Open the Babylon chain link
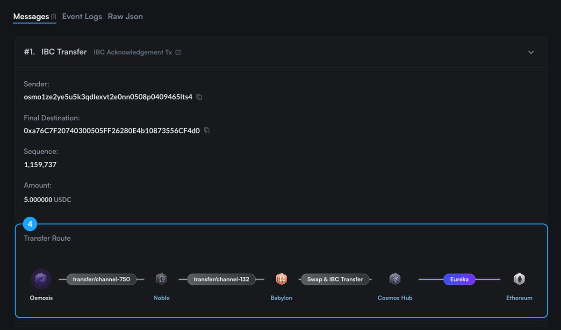 (x=281, y=298)
